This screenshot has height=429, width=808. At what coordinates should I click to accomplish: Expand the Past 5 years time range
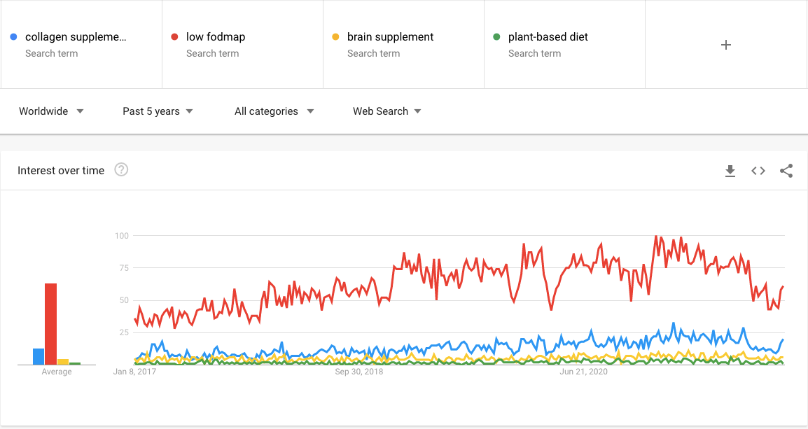(158, 111)
